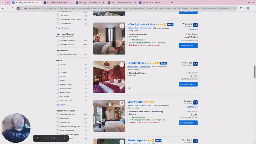The image size is (256, 144).
Task: Click the 18th arr., Paris link
Action: point(133,28)
